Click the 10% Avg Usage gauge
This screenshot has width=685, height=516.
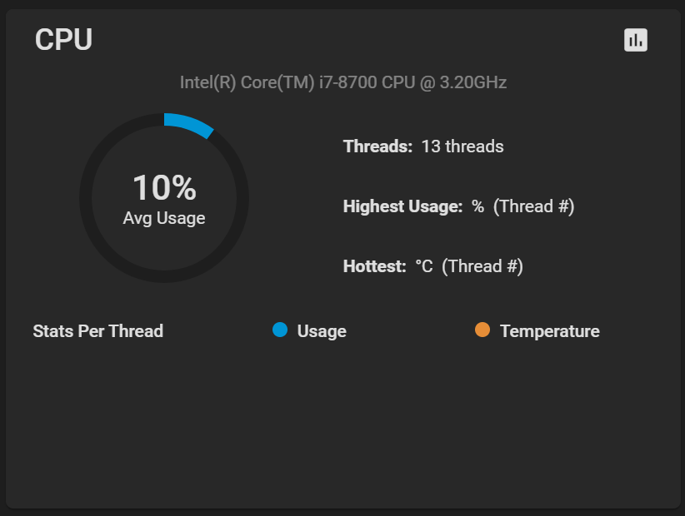(164, 197)
